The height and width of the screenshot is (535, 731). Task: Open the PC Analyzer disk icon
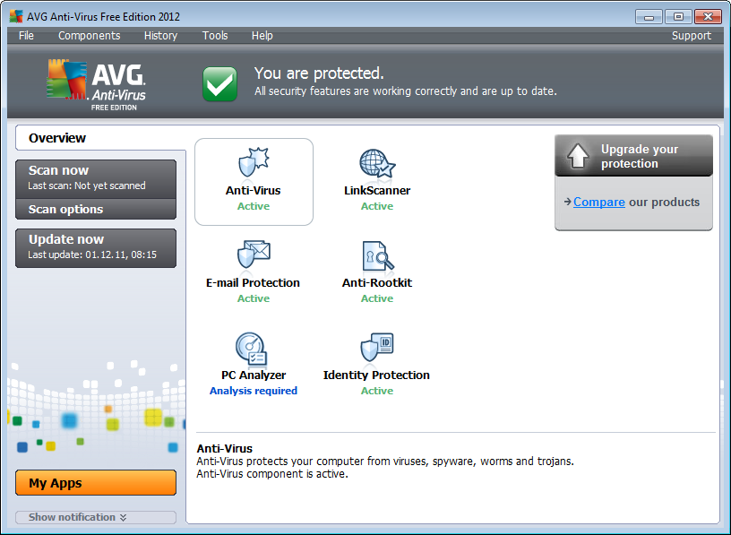tap(253, 348)
